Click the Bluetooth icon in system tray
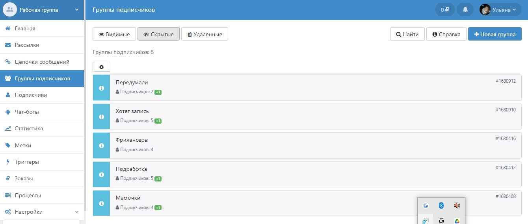Image resolution: width=528 pixels, height=224 pixels. click(x=441, y=205)
